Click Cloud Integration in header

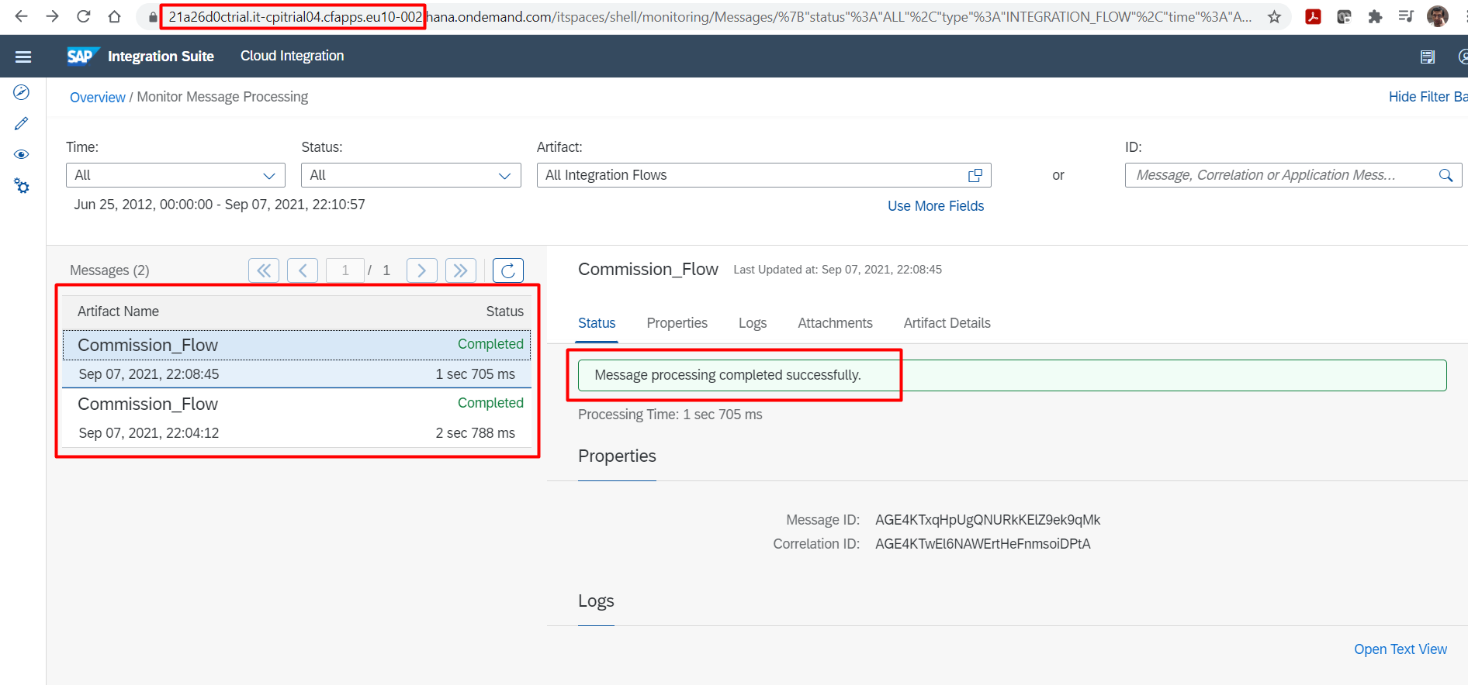(293, 56)
